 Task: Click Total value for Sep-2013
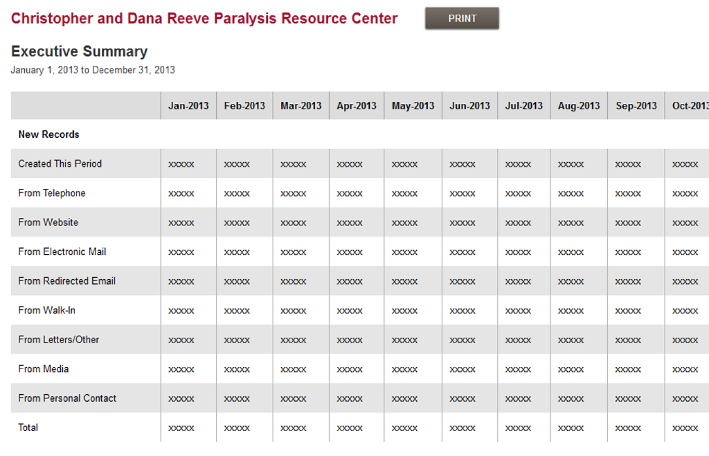[x=628, y=429]
